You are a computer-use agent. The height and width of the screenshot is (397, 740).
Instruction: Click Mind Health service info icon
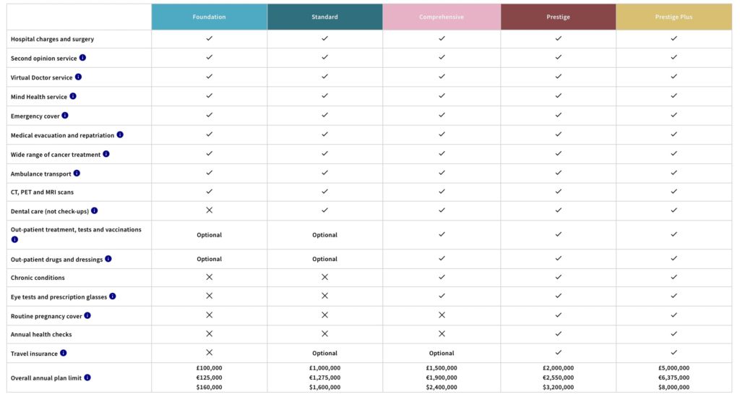point(73,96)
